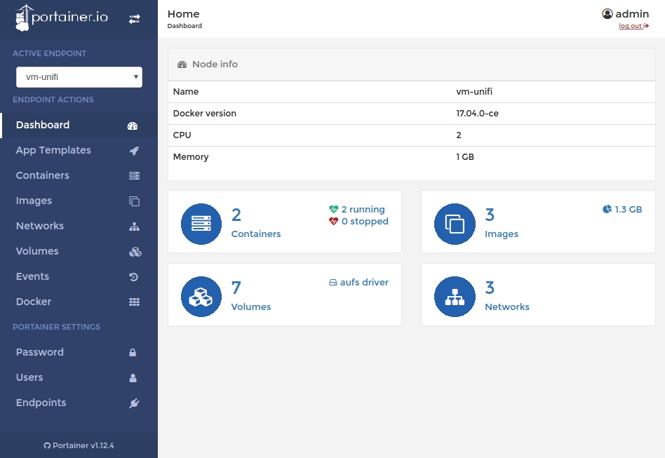Click the large Containers circle icon
This screenshot has height=458, width=665.
coord(201,224)
